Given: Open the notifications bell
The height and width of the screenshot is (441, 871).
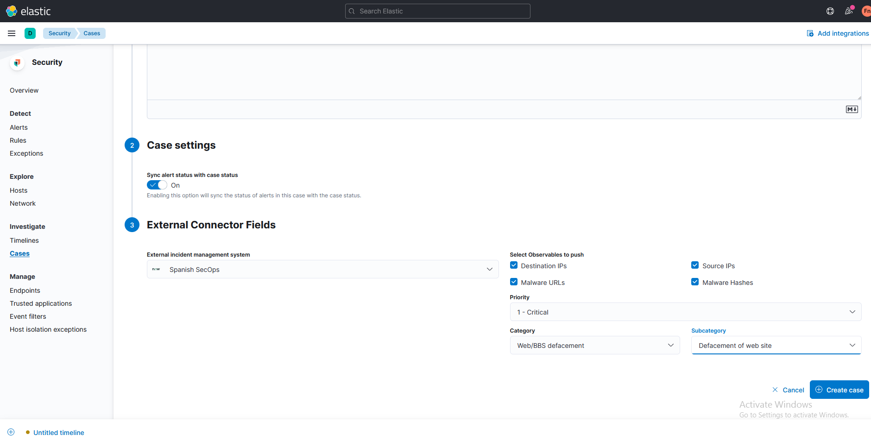Looking at the screenshot, I should [849, 11].
